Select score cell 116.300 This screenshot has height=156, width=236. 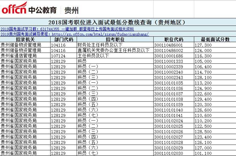(215, 56)
